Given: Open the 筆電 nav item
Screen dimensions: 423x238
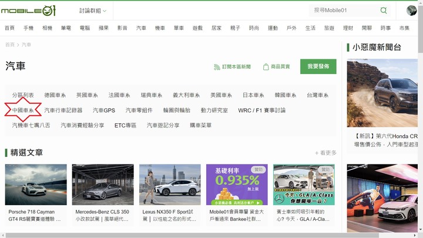Looking at the screenshot, I should pyautogui.click(x=66, y=28).
